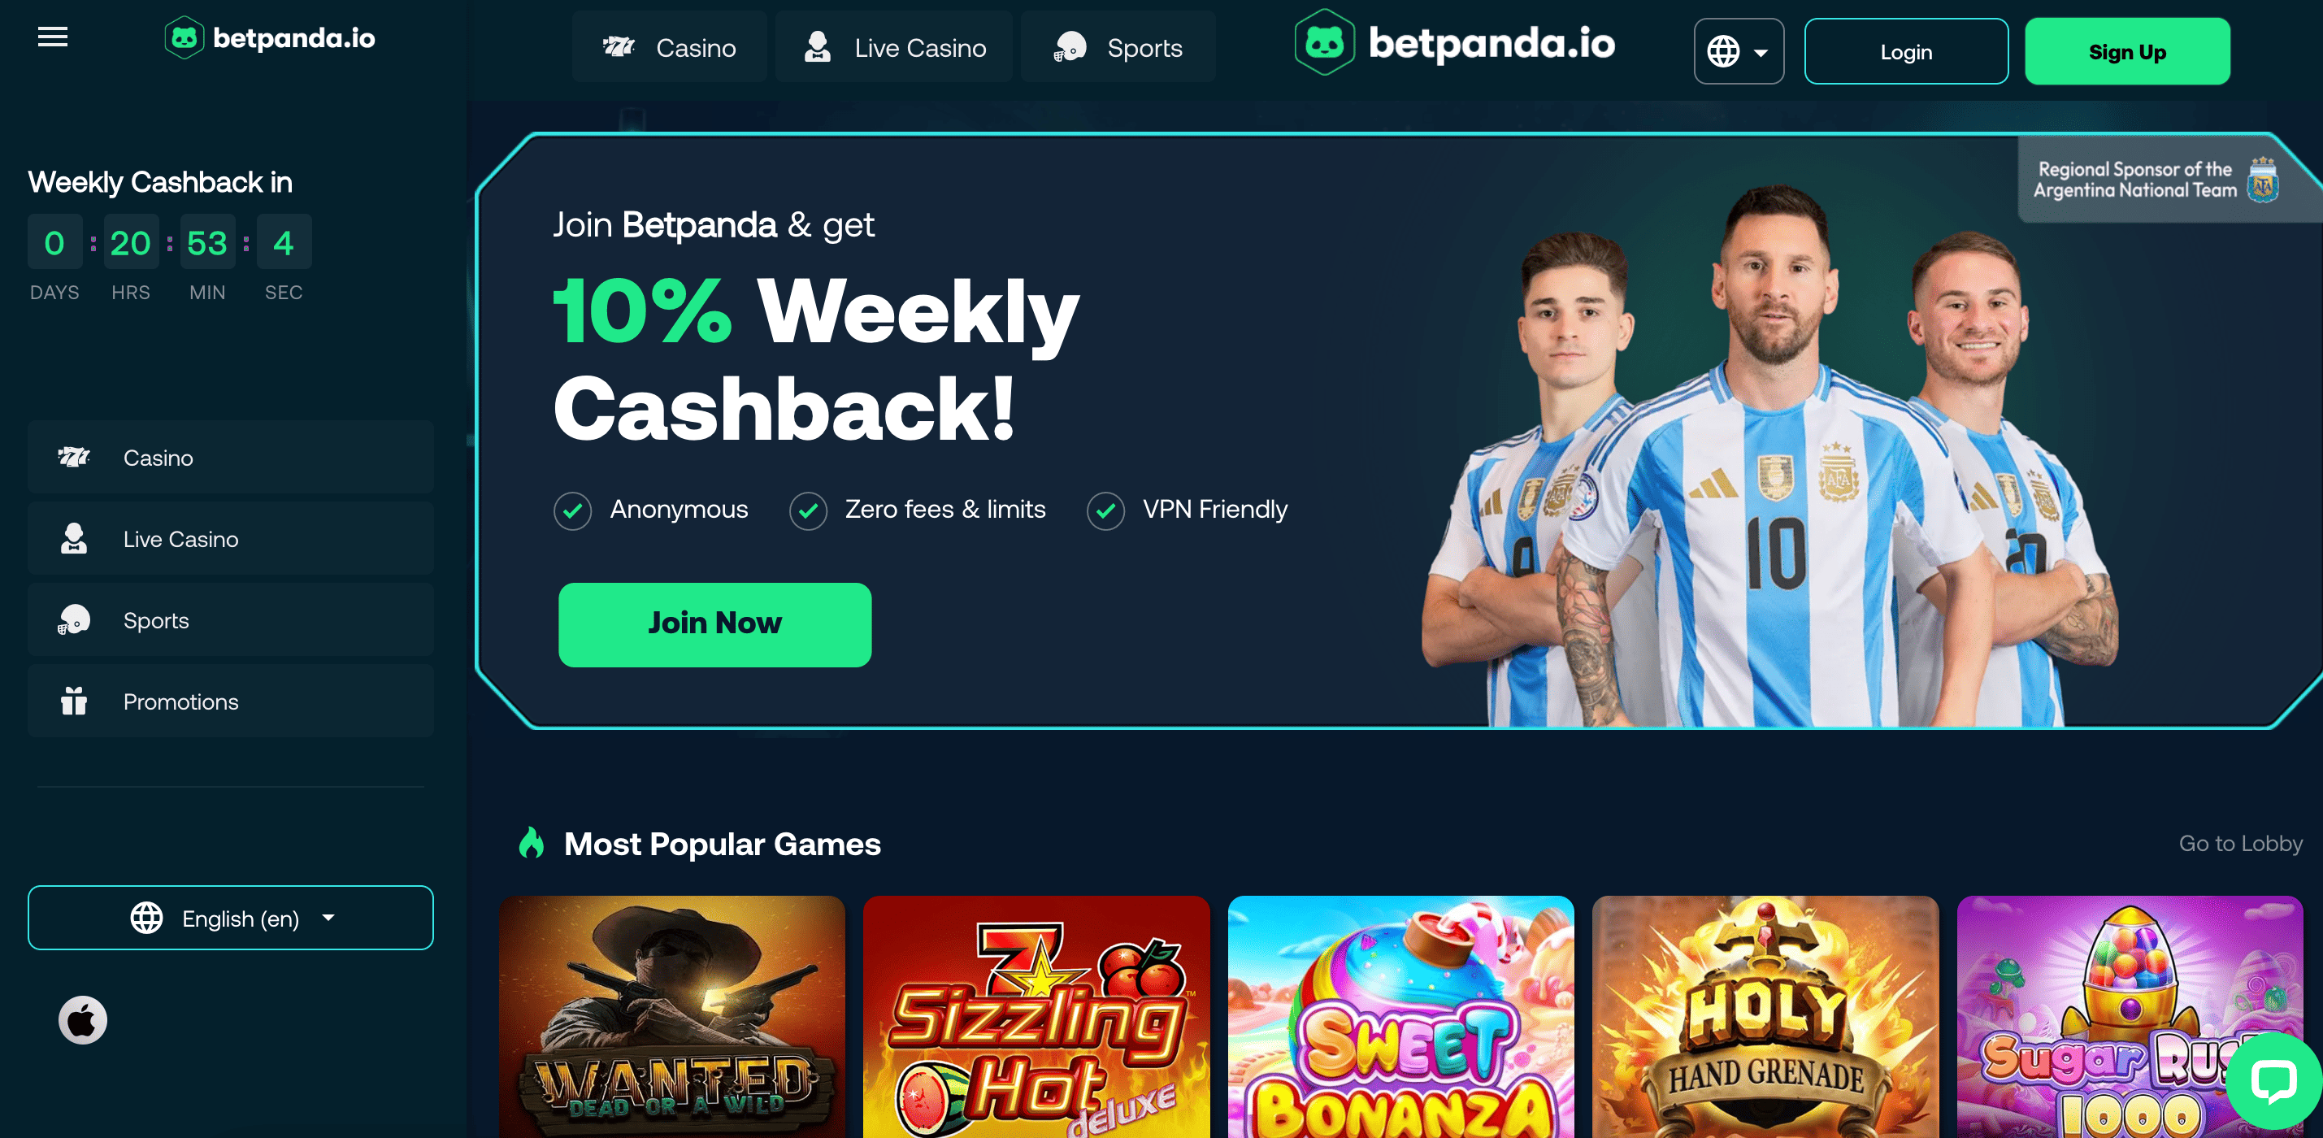Click the Join Now button
Viewport: 2323px width, 1138px height.
click(x=715, y=624)
